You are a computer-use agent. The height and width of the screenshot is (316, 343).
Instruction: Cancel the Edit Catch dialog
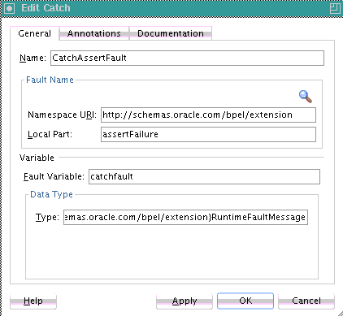pos(306,301)
